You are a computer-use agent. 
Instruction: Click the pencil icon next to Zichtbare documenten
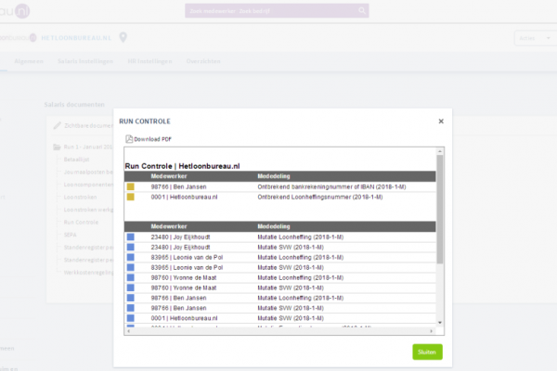click(57, 124)
